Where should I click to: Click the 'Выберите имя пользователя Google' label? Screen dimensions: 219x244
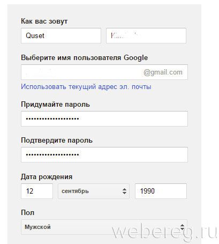(84, 58)
